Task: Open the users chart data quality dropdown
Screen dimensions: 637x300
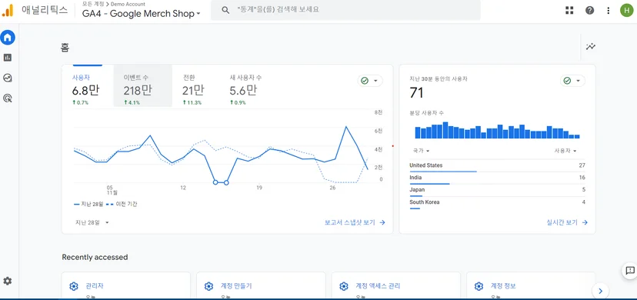Action: tap(370, 81)
